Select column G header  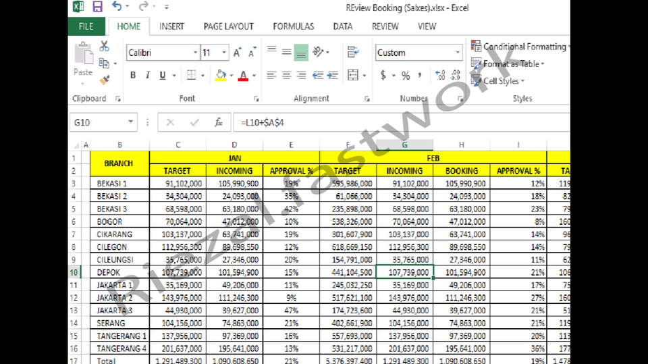404,145
